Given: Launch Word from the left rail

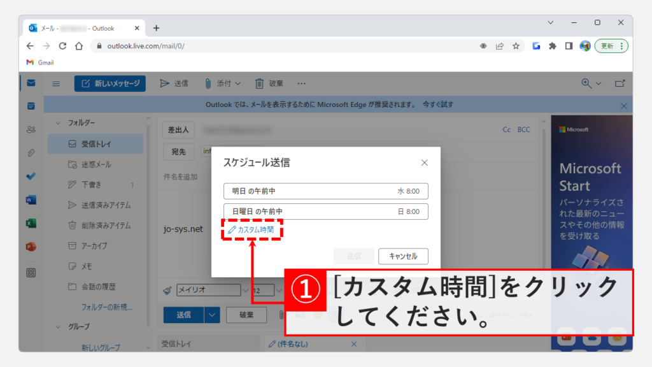Looking at the screenshot, I should point(31,200).
